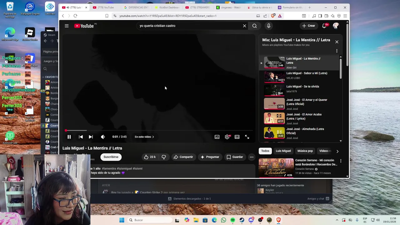This screenshot has height=225, width=400.
Task: Start voice search with microphone icon
Action: click(x=268, y=26)
